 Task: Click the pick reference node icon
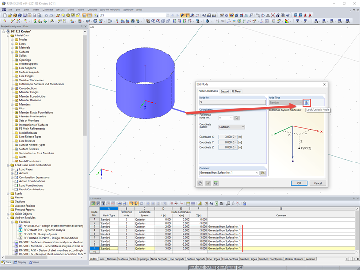pyautogui.click(x=237, y=118)
